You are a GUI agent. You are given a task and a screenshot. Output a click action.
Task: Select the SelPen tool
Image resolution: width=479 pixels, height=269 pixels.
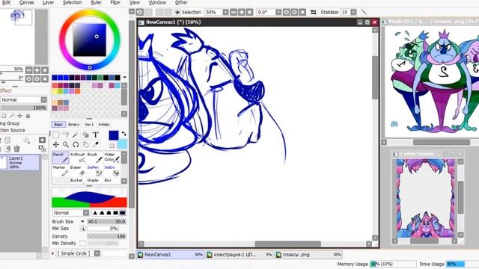[x=95, y=171]
